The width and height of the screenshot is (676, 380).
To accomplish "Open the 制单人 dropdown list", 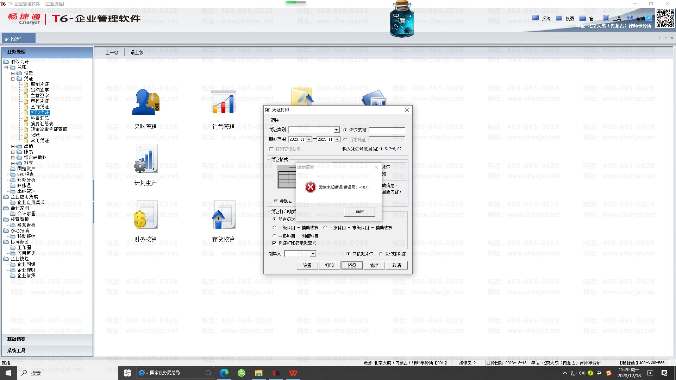I will point(313,253).
